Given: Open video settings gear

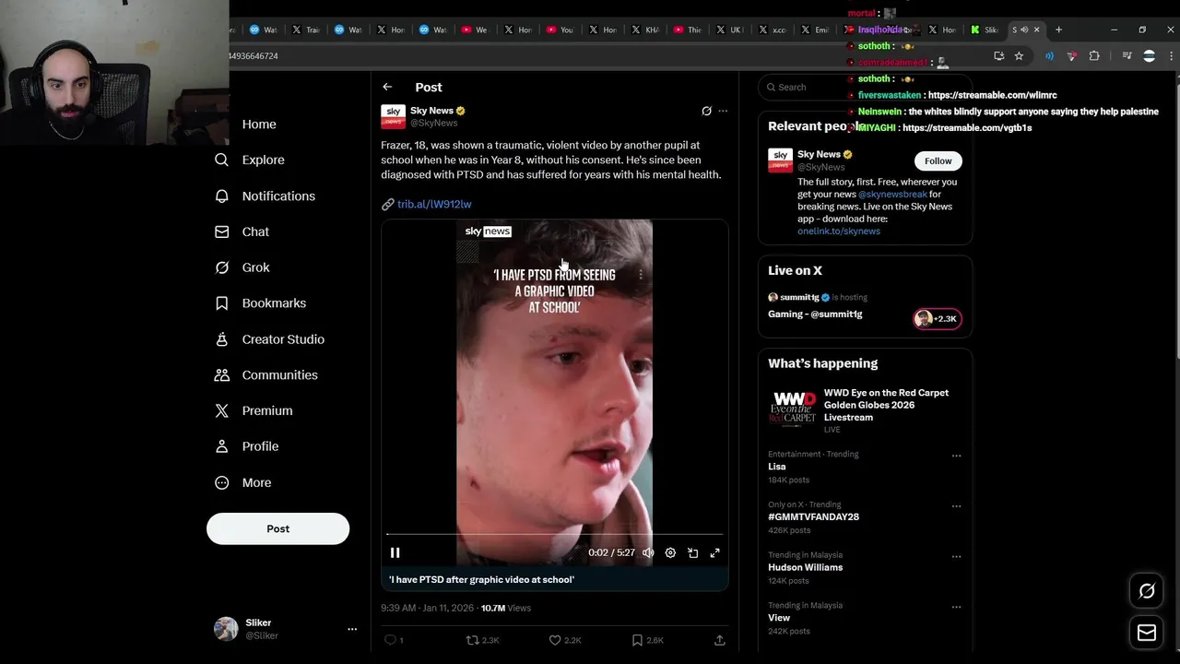Looking at the screenshot, I should tap(670, 552).
